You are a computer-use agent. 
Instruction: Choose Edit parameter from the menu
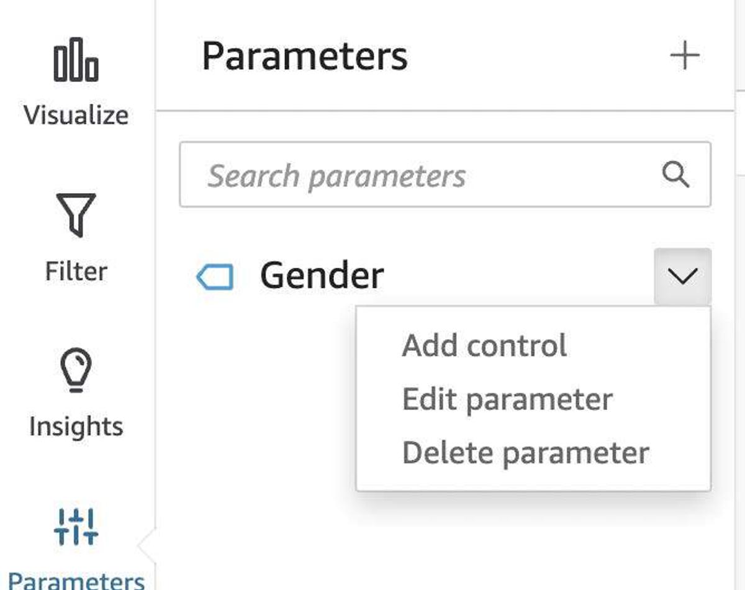(x=507, y=399)
